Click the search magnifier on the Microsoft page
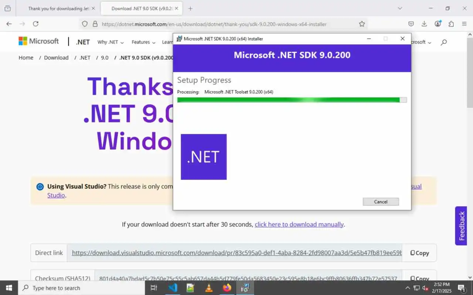 tap(444, 42)
